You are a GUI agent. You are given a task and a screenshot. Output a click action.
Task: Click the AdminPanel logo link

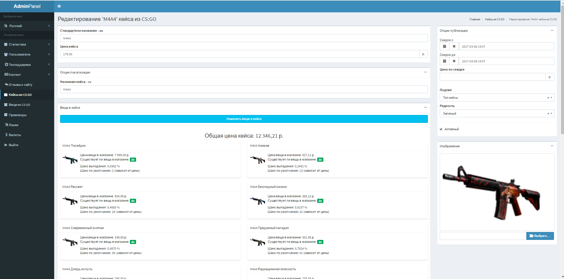(x=27, y=6)
